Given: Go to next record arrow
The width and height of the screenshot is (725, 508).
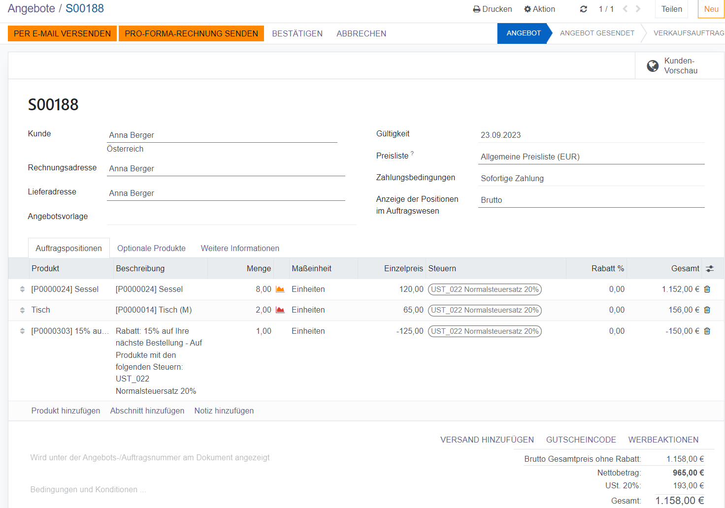Looking at the screenshot, I should point(638,9).
